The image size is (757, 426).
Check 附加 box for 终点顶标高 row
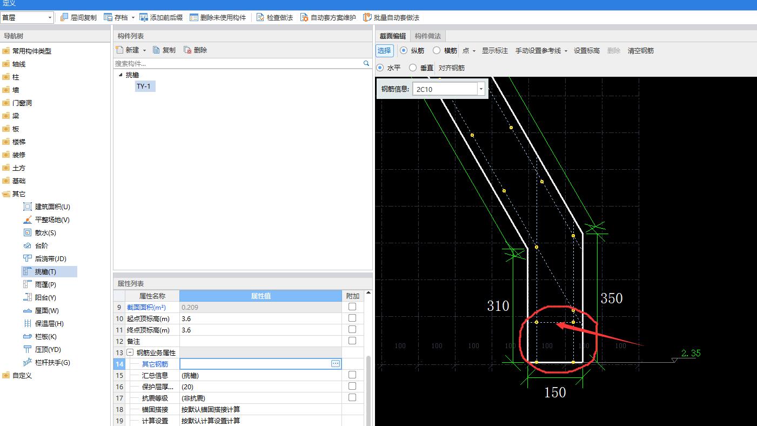pos(352,329)
